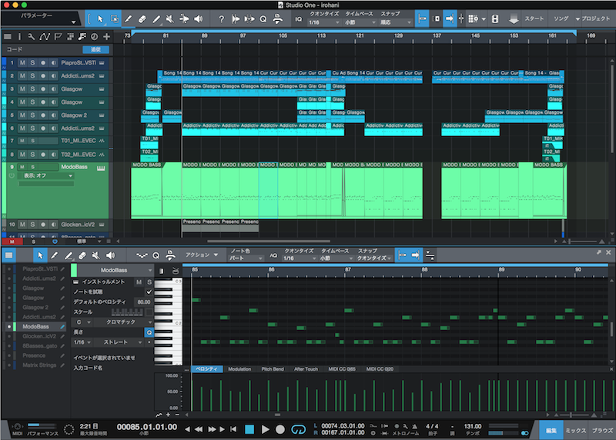Screen dimensions: 616x440
Task: Select the Mute tool in the note editor
Action: click(95, 255)
